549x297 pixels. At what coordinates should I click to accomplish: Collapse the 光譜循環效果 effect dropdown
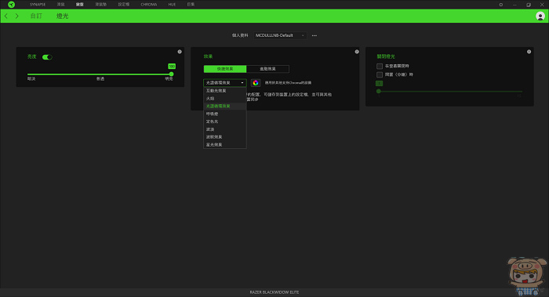(x=225, y=83)
